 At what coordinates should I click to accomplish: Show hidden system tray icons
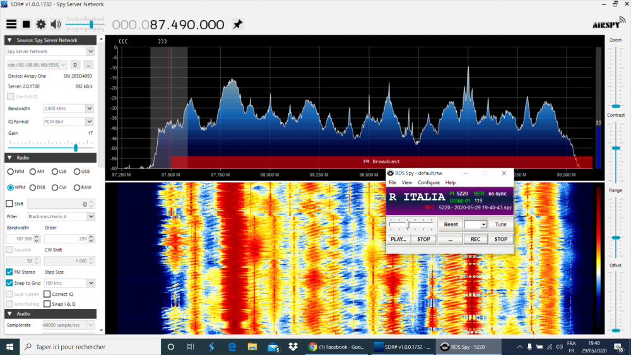pyautogui.click(x=519, y=347)
